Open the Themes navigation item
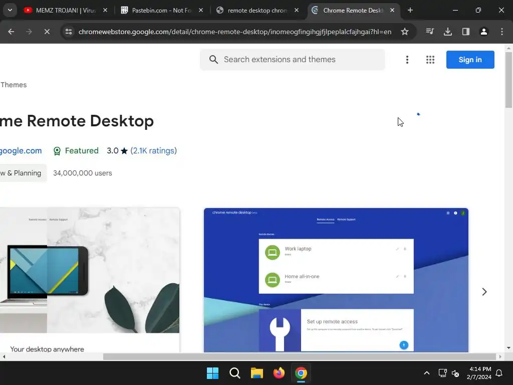The width and height of the screenshot is (513, 385). pyautogui.click(x=14, y=85)
